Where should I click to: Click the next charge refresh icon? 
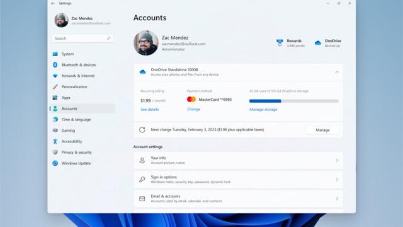coord(142,130)
